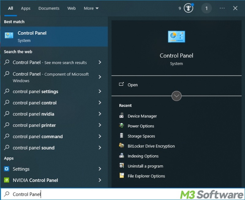
Task: Click the rewards trophy icon at top
Action: (188, 8)
